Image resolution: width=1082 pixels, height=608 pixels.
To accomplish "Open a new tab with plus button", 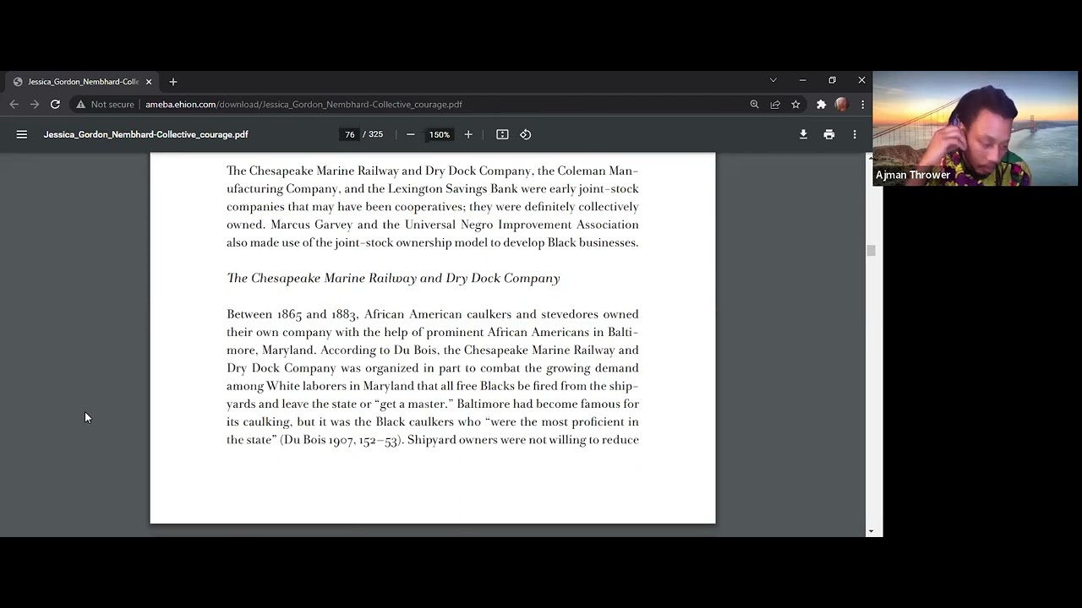I will coord(173,82).
